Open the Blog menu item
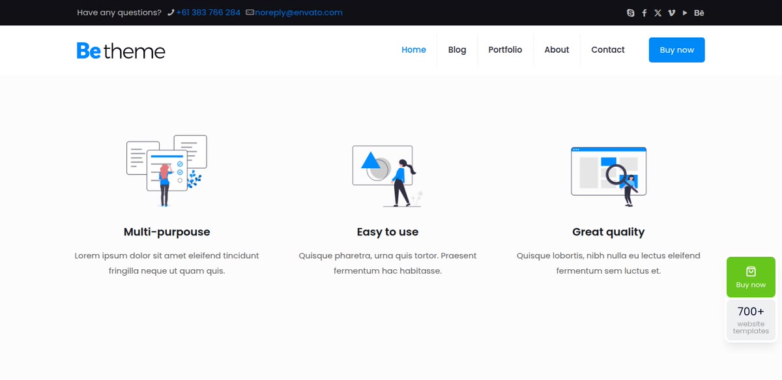Viewport: 782px width, 380px height. (457, 50)
